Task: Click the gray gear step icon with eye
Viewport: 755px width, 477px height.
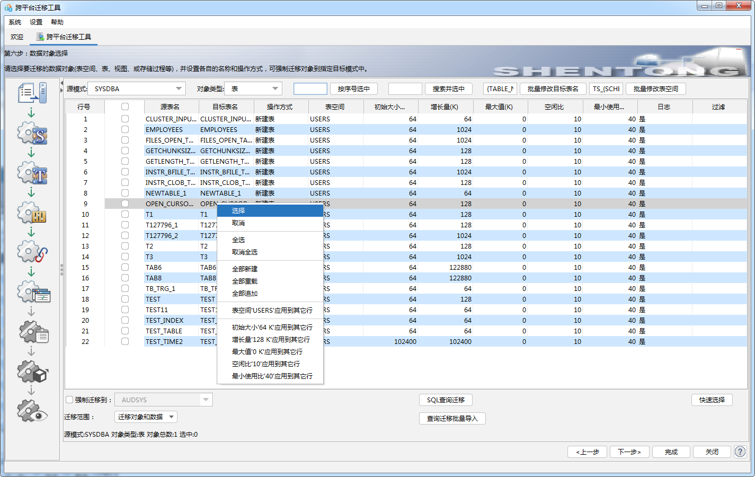Action: point(32,411)
